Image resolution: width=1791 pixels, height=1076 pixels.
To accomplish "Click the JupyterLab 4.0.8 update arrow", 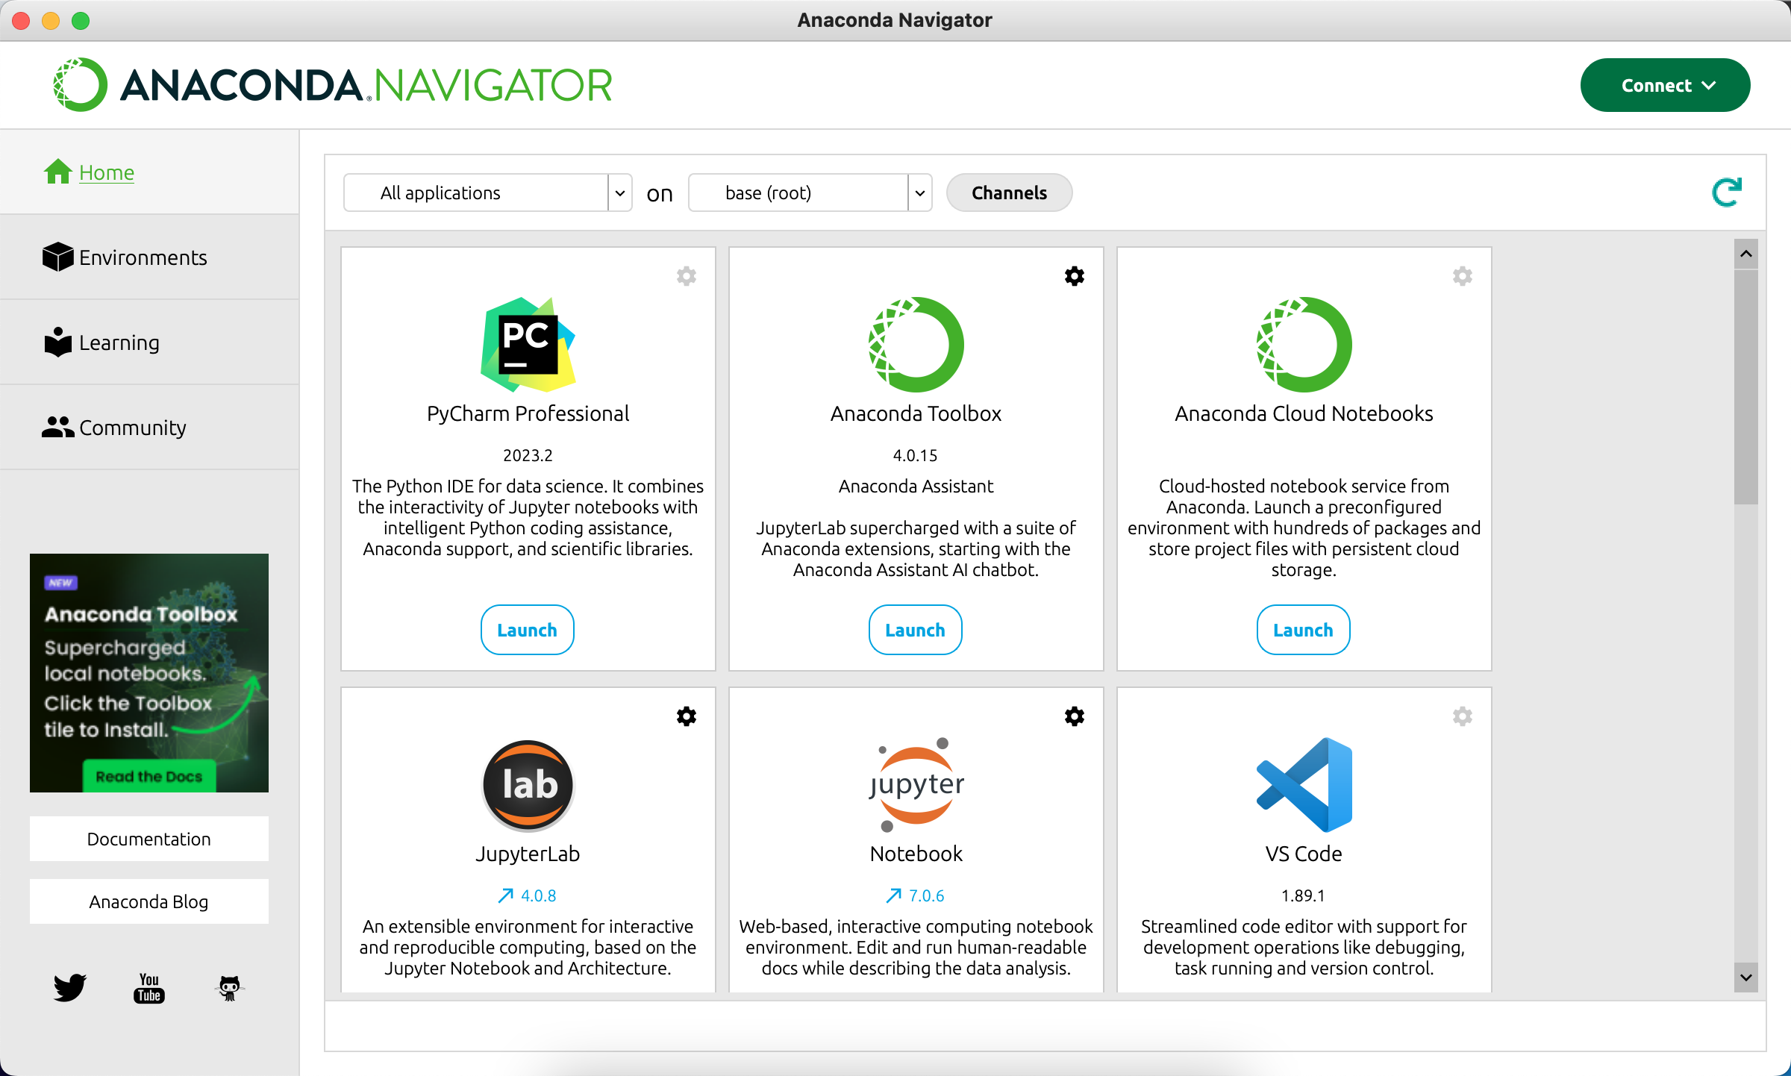I will [x=505, y=895].
